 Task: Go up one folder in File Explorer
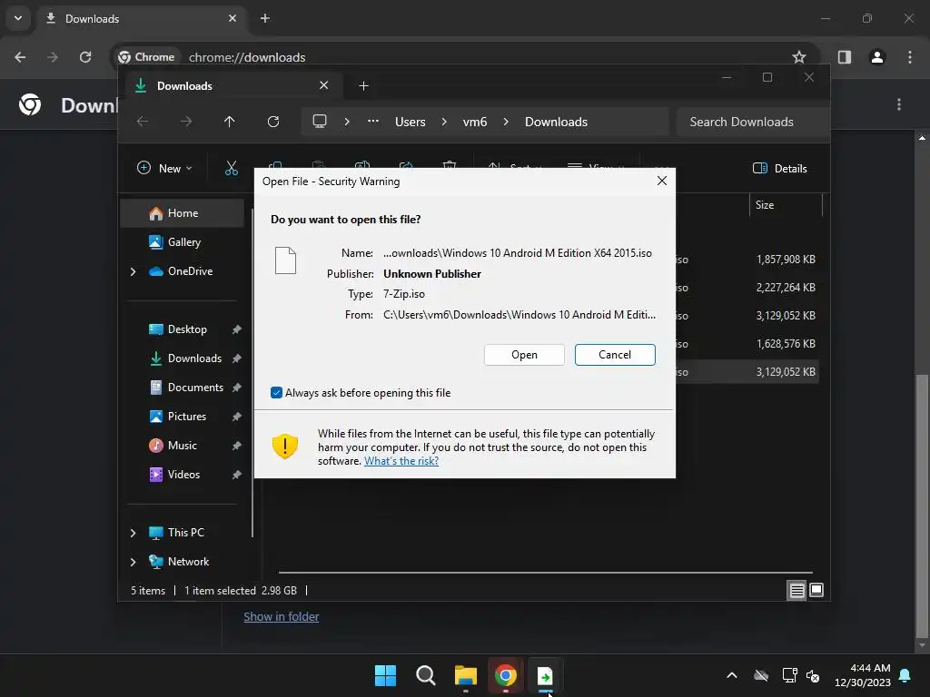click(x=230, y=122)
